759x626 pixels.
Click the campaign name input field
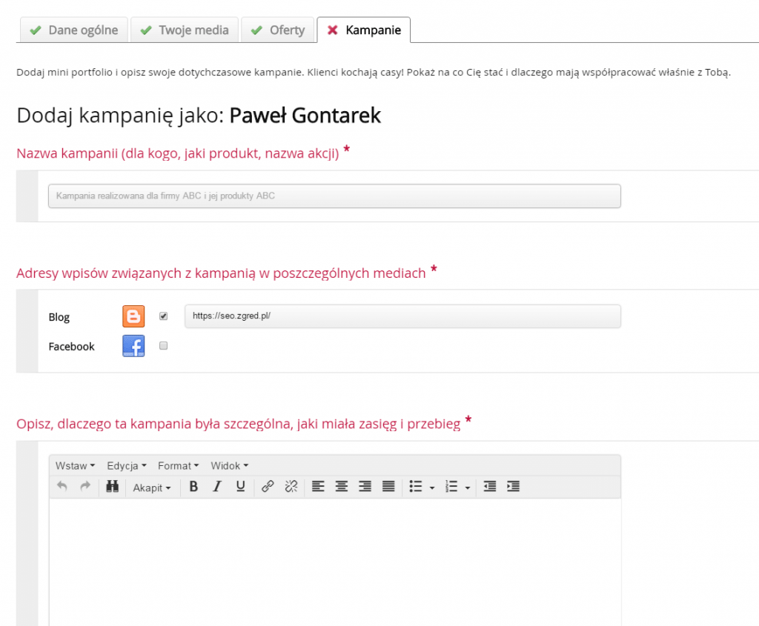point(334,196)
